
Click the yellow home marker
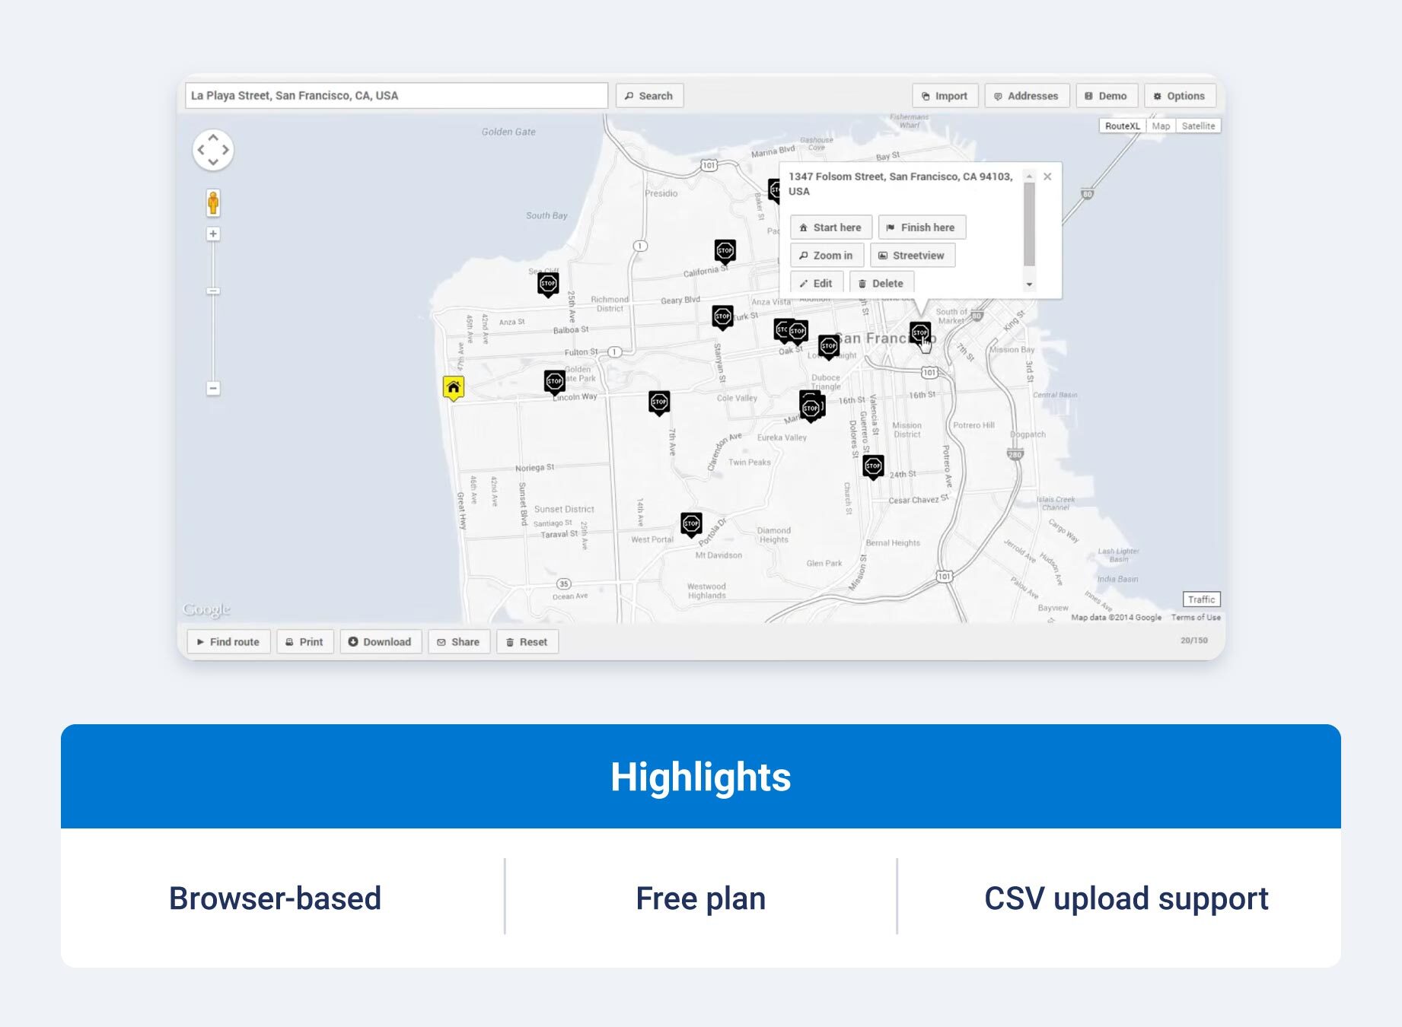coord(454,388)
